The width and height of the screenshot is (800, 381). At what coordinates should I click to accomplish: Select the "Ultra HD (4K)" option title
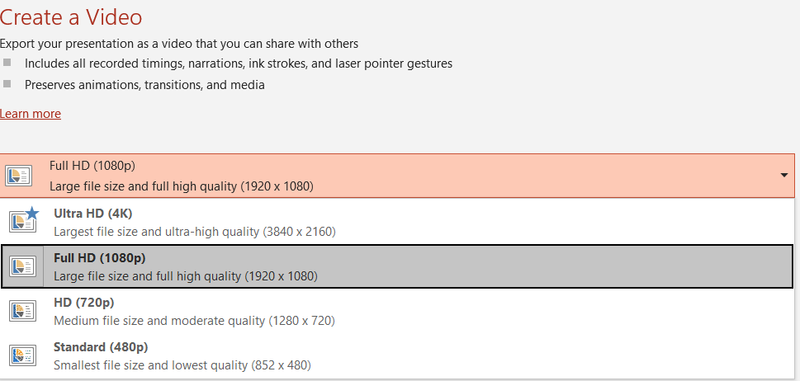point(92,213)
